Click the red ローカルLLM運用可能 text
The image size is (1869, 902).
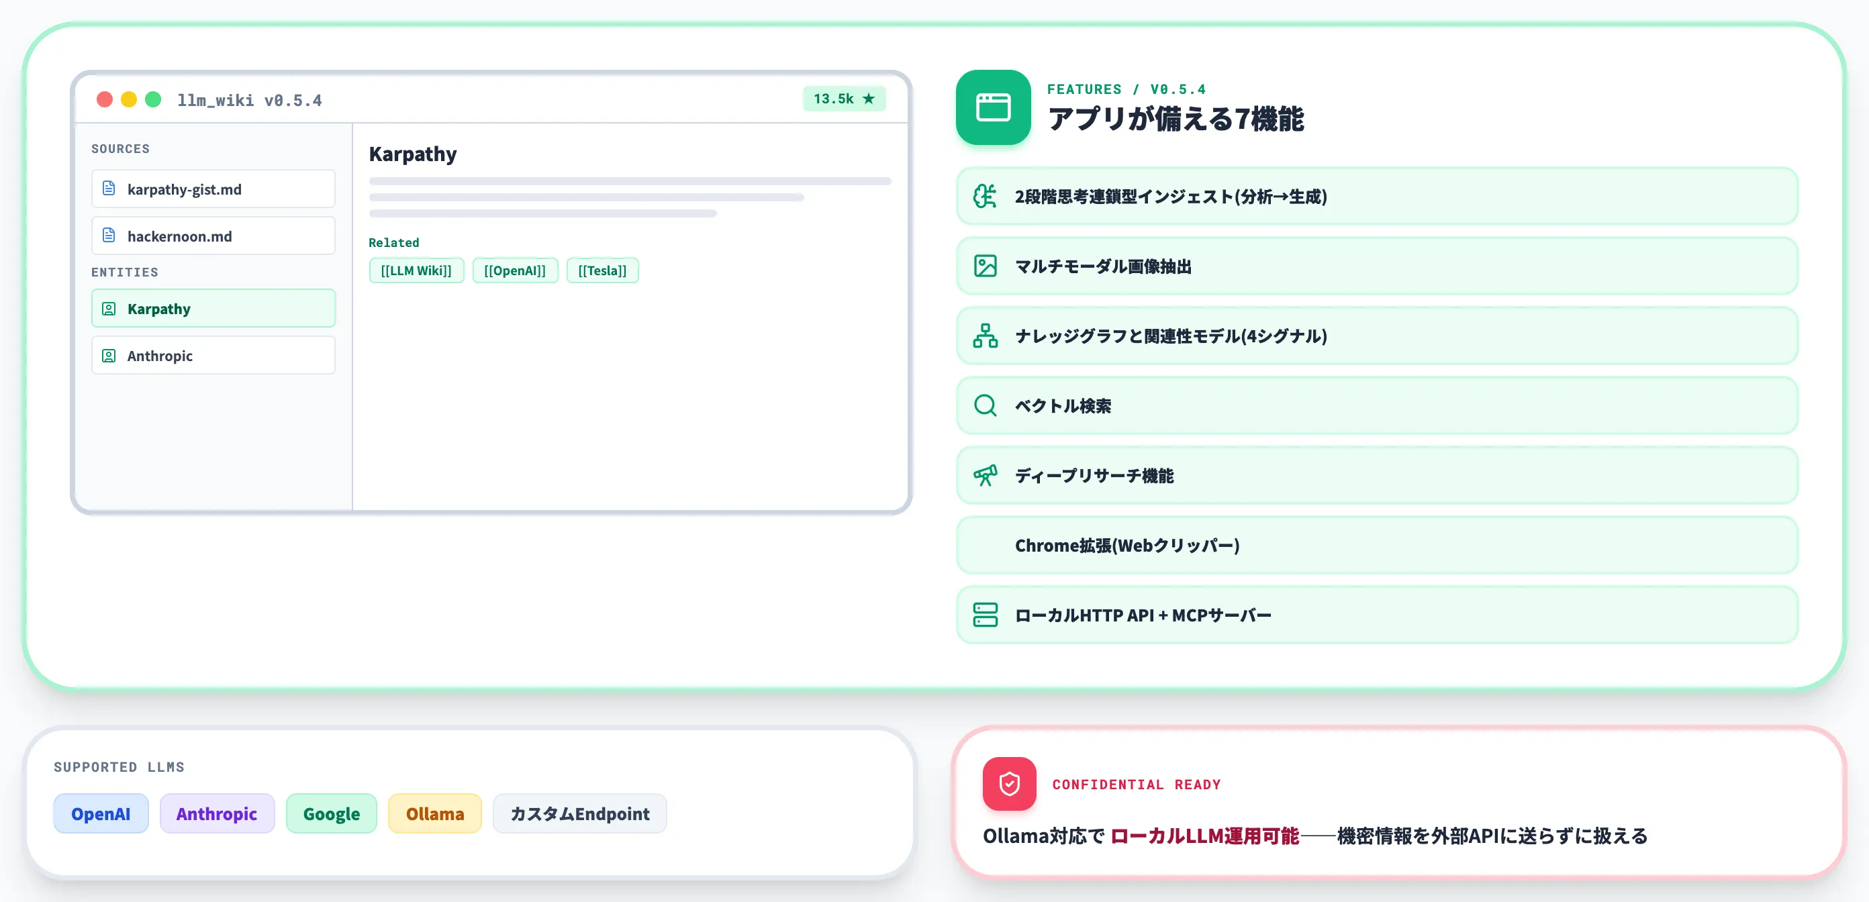[x=1204, y=836]
